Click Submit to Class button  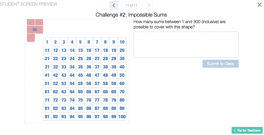pyautogui.click(x=220, y=64)
